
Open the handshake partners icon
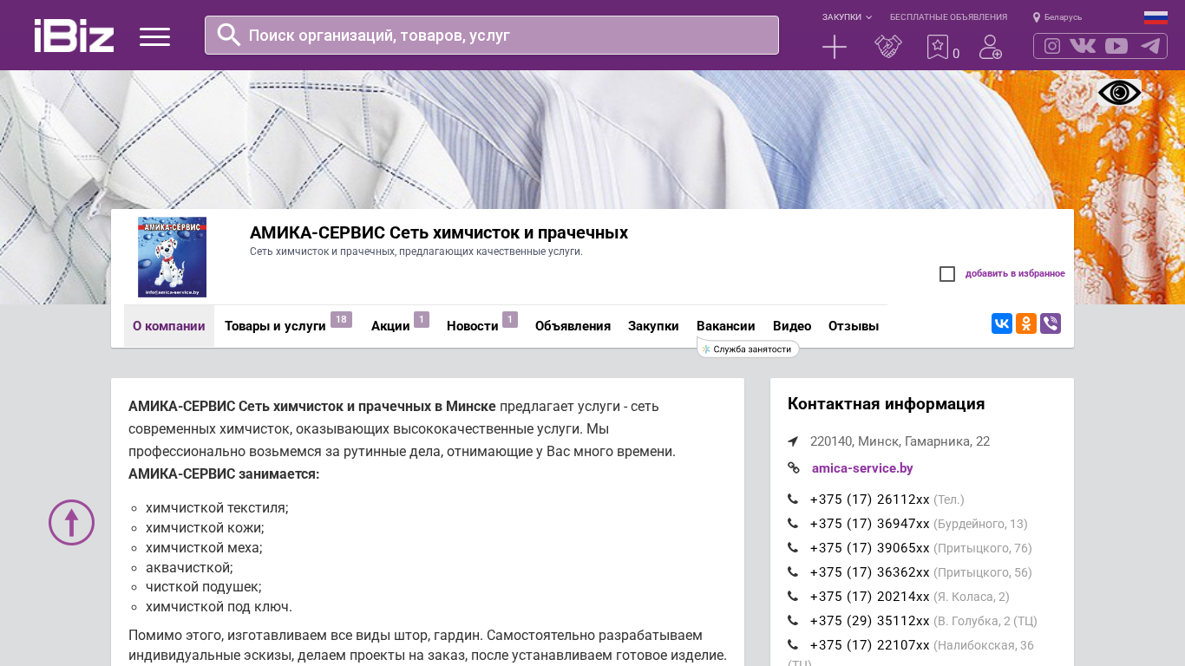point(888,47)
